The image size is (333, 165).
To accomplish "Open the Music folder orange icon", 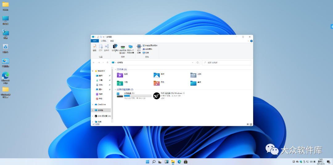I will [157, 83].
